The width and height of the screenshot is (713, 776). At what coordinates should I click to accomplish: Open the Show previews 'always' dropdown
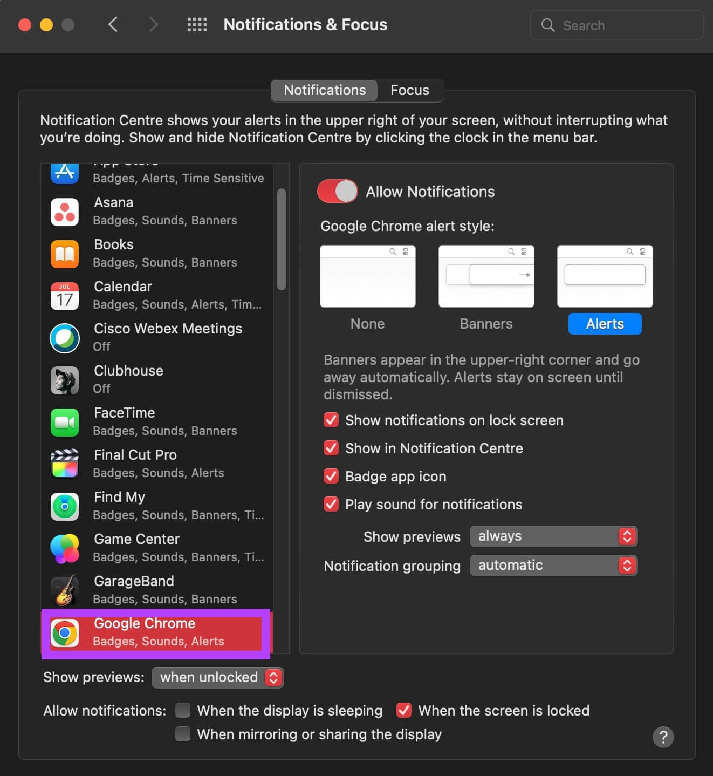(553, 536)
